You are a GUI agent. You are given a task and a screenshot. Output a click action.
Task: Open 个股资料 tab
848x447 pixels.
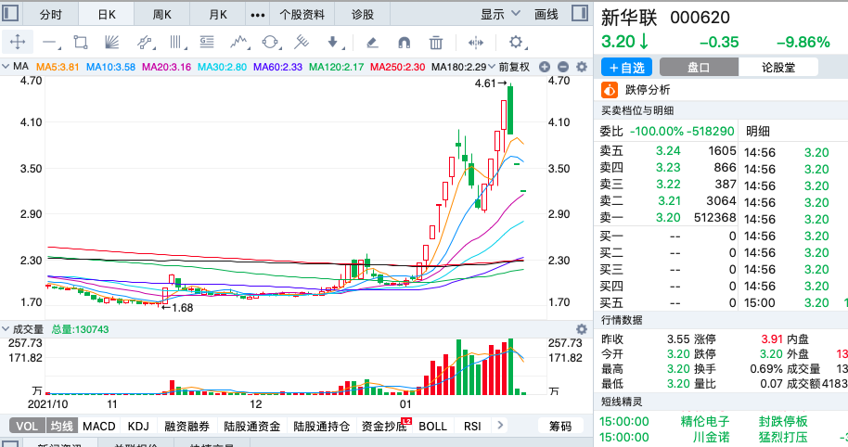pyautogui.click(x=302, y=15)
